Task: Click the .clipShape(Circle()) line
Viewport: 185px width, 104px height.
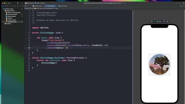Action: point(58,43)
